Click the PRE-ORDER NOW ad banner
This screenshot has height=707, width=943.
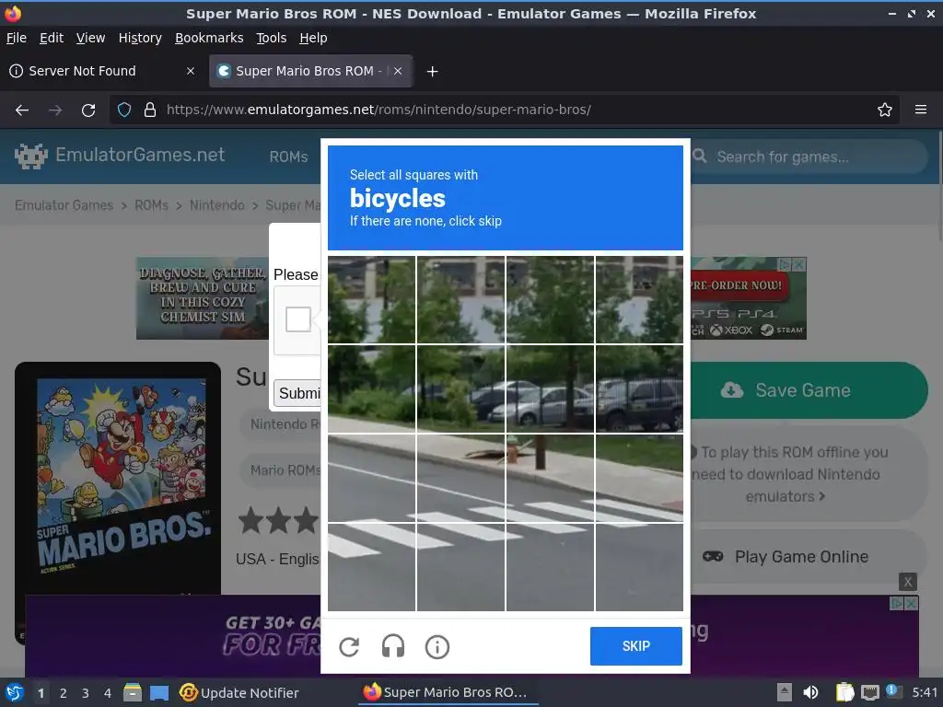[x=748, y=298]
